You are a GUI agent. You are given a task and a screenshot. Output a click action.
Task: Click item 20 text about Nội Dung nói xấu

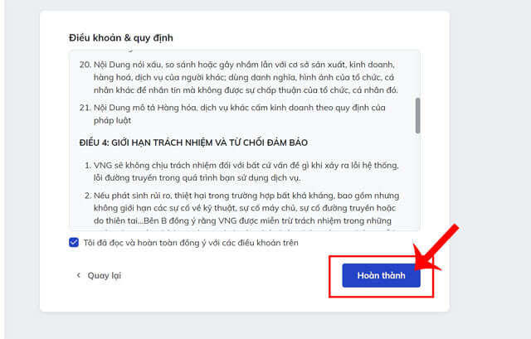coord(239,77)
